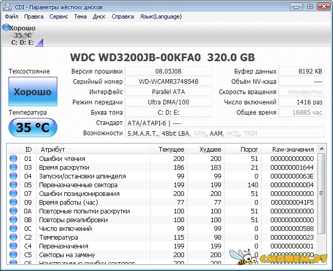Open the Справка menu

(122, 16)
